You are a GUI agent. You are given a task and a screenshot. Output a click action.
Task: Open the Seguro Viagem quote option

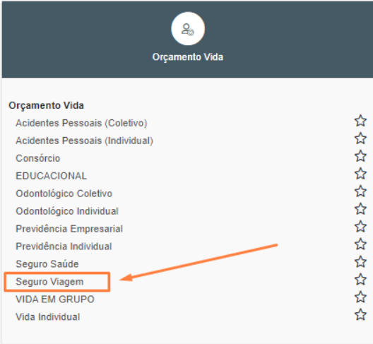49,282
